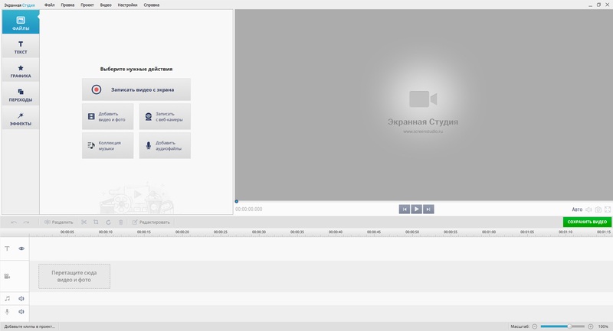Screen dimensions: 613x331
Task: Click the trash delete icon
Action: click(x=121, y=222)
